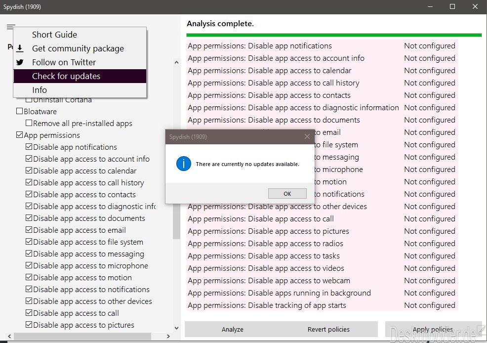Viewport: 487px width, 343px height.
Task: Click the horizontal scrollbar right arrow
Action: pyautogui.click(x=168, y=336)
